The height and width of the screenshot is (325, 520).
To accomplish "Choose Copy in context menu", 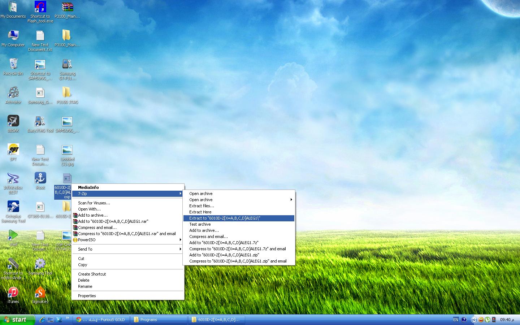I will click(x=128, y=265).
